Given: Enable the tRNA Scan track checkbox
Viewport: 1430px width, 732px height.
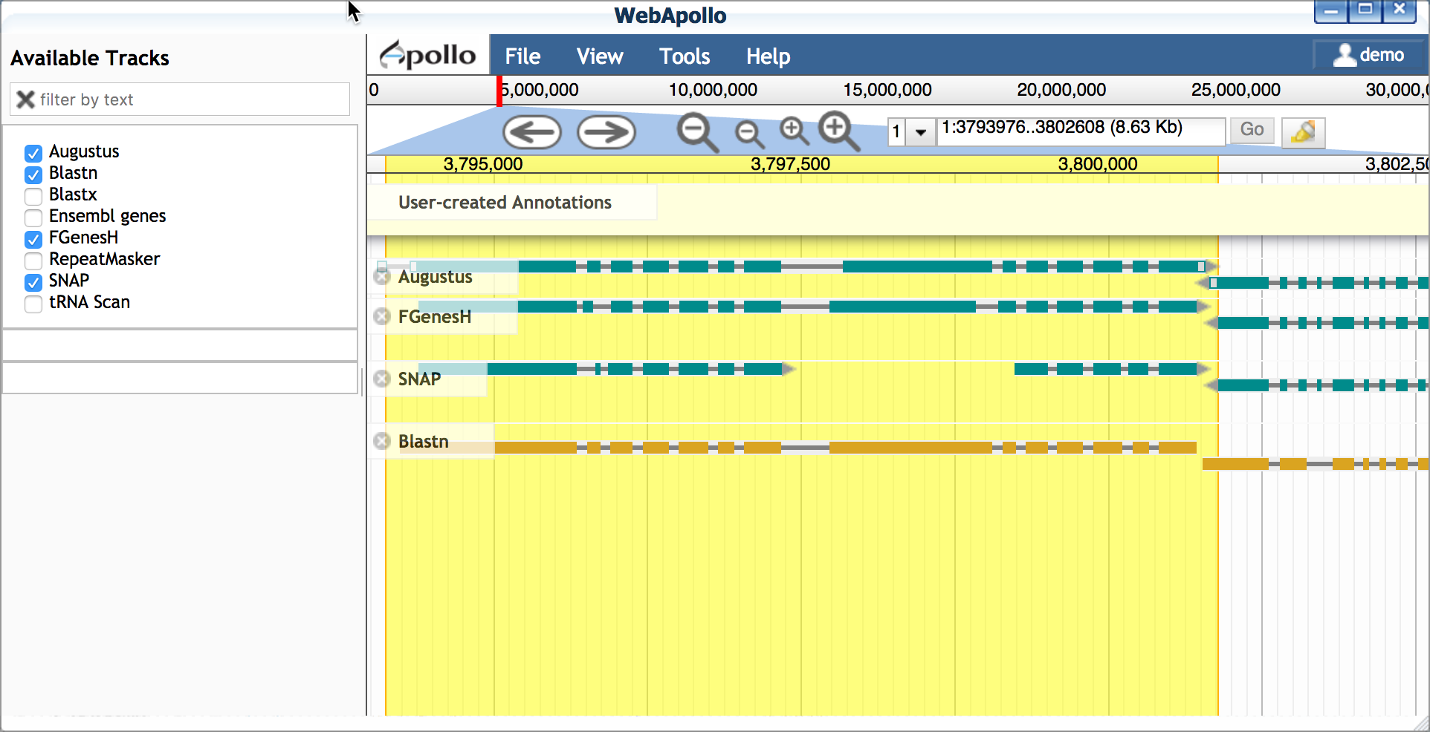Looking at the screenshot, I should pyautogui.click(x=33, y=304).
